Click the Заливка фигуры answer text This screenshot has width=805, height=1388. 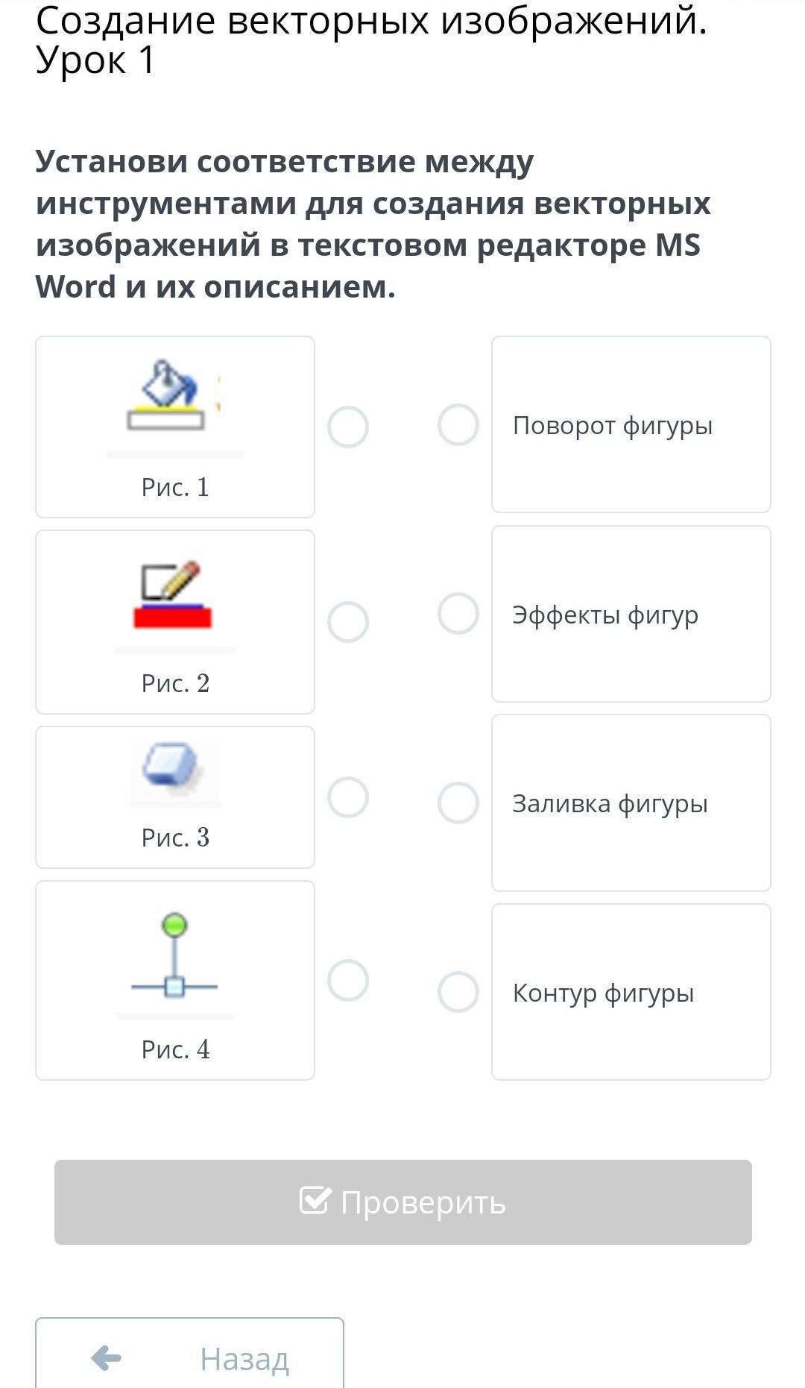pyautogui.click(x=610, y=804)
